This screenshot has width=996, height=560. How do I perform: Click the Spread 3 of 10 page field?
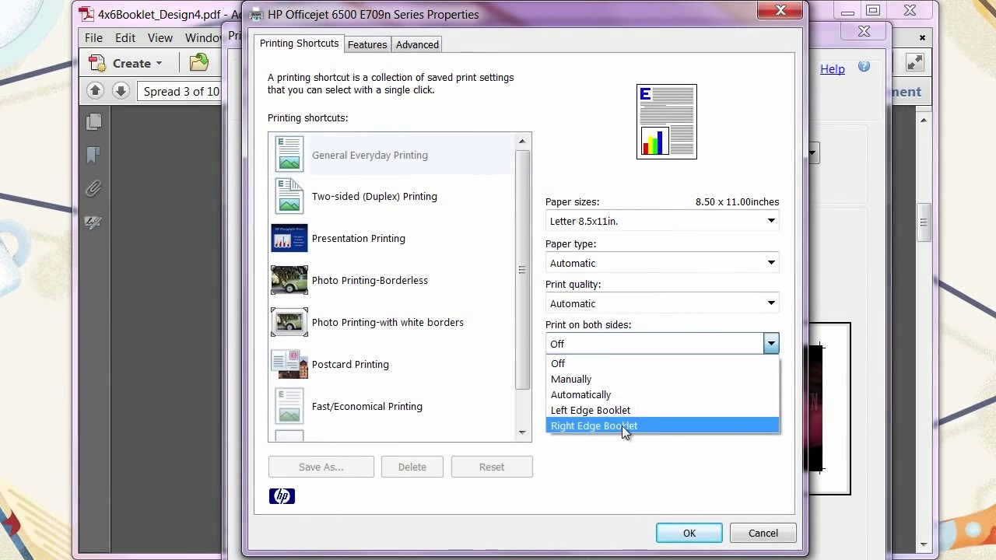click(181, 91)
